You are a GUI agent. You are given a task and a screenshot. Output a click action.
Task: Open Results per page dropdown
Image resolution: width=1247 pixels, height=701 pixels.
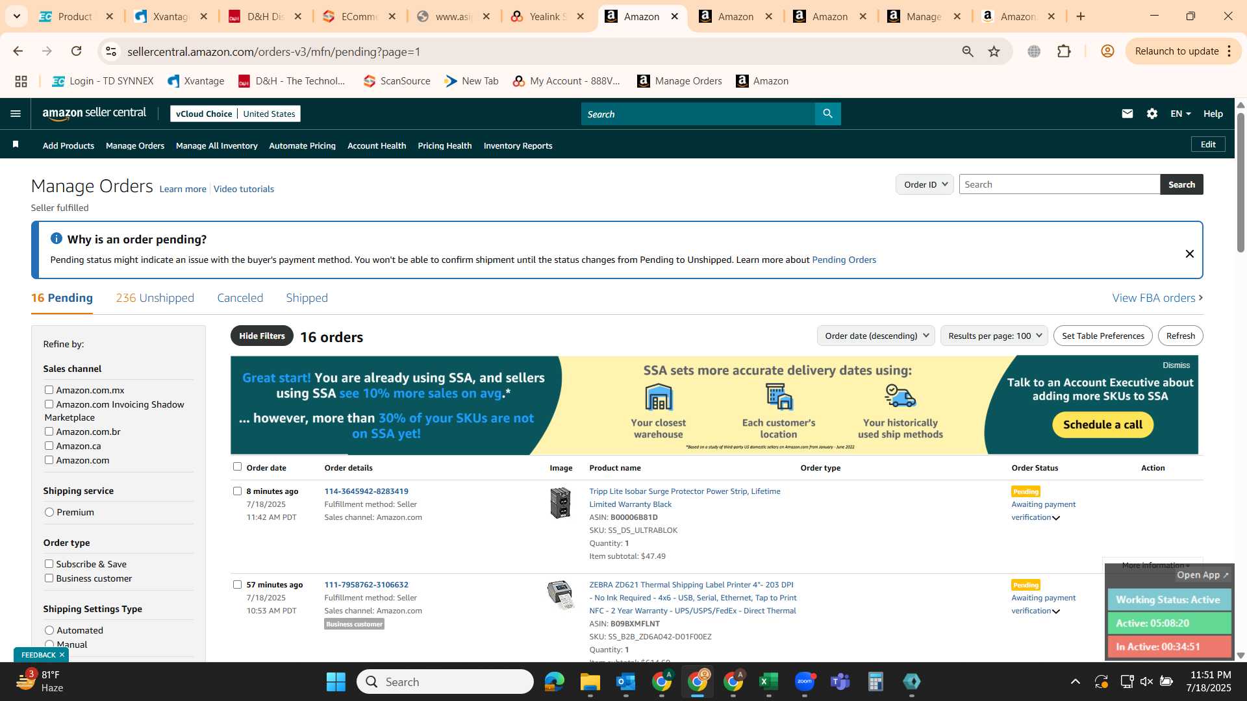(x=994, y=336)
